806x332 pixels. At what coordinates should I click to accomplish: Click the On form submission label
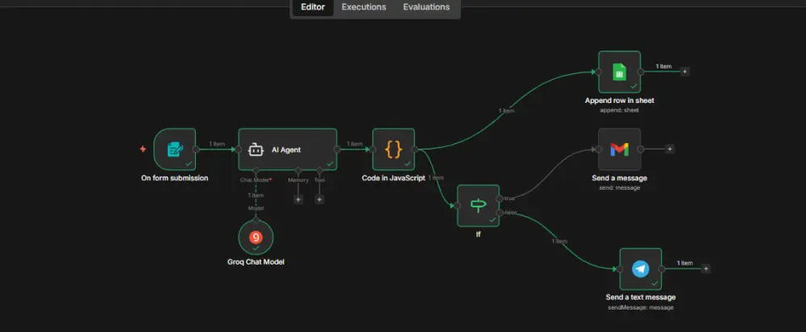tap(175, 178)
